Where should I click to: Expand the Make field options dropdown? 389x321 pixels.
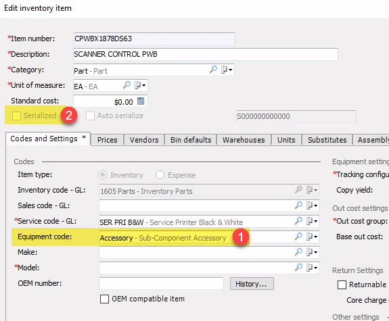coord(312,252)
